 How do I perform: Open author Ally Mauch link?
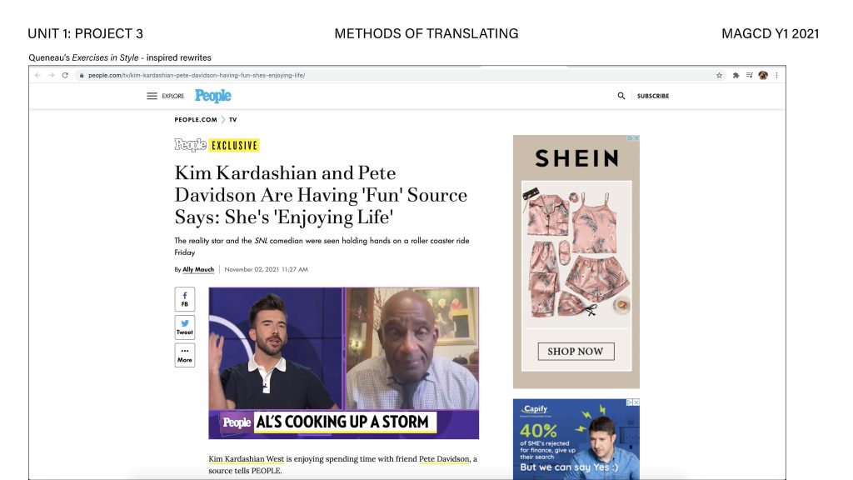(198, 269)
